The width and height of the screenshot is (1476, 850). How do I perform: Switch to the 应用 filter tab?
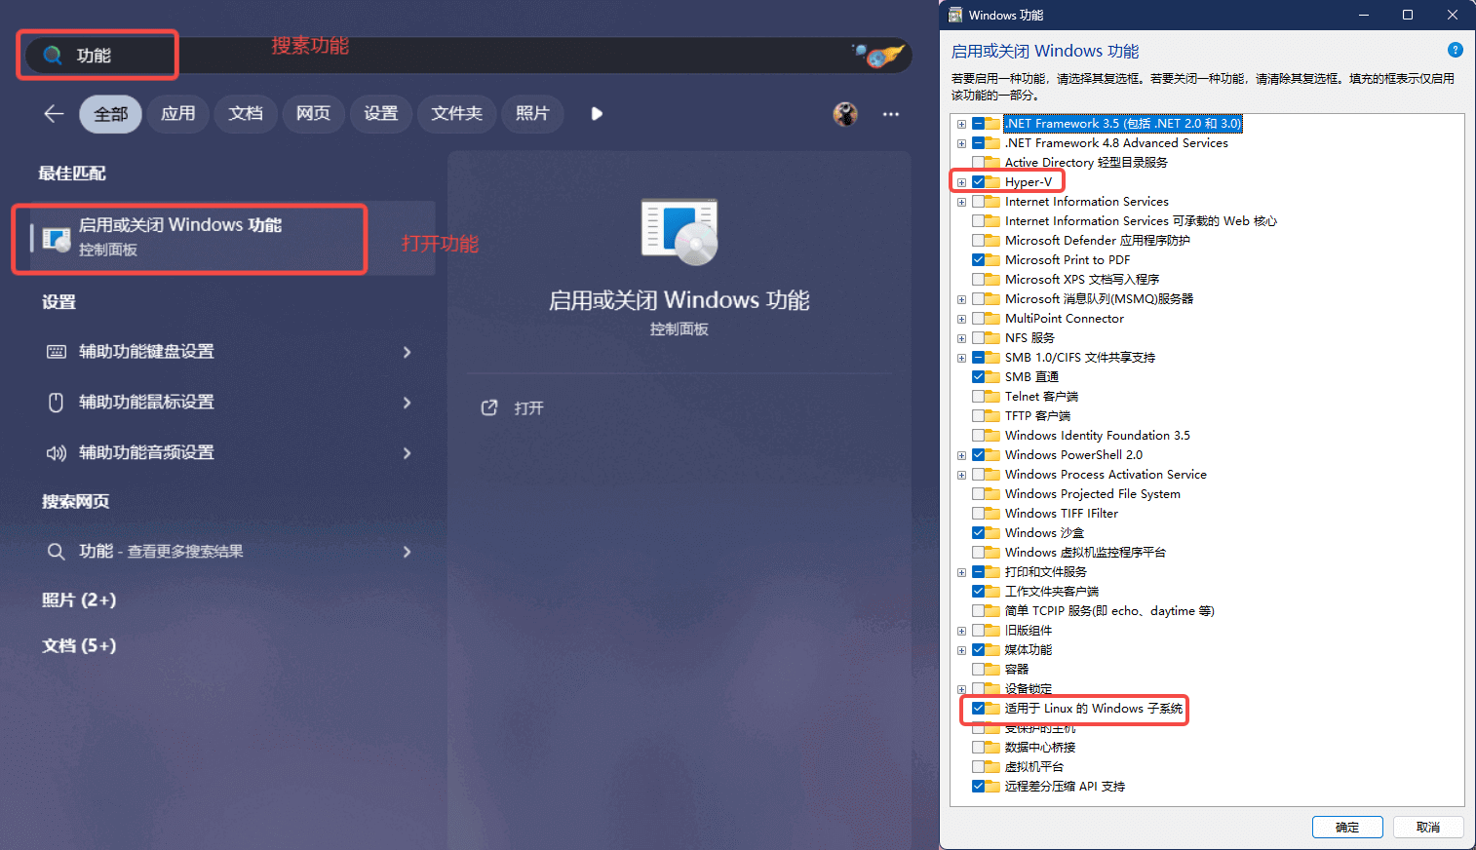[x=178, y=114]
